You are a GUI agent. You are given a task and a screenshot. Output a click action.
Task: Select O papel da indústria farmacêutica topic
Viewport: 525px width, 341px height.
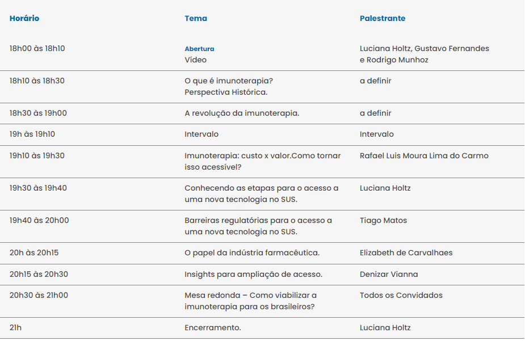pyautogui.click(x=252, y=252)
